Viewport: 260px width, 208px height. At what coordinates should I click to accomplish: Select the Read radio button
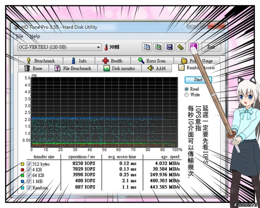186,89
